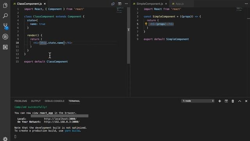Click 'export default ClassComponent' text
The image size is (250, 141).
[x=46, y=61]
